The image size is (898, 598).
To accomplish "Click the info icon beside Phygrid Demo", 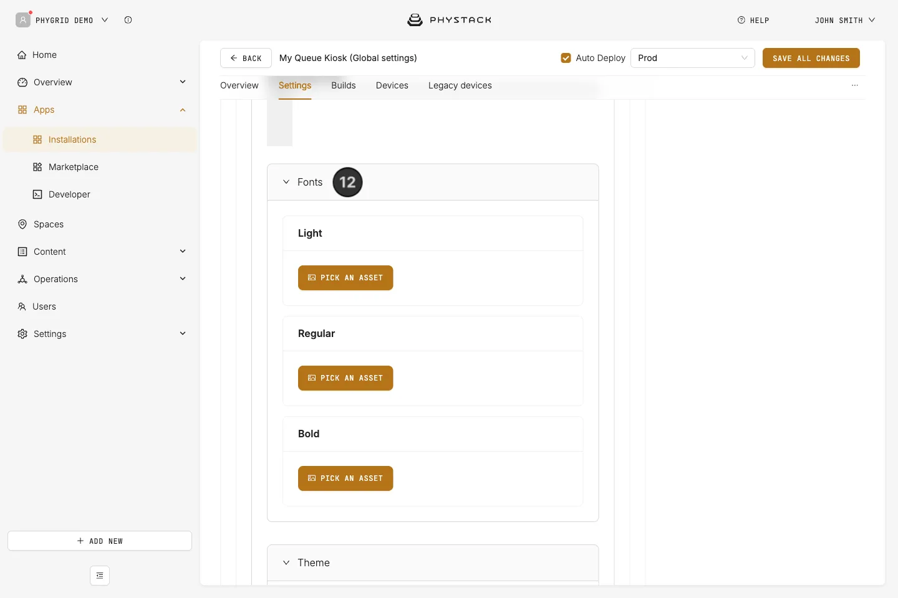I will pos(128,20).
